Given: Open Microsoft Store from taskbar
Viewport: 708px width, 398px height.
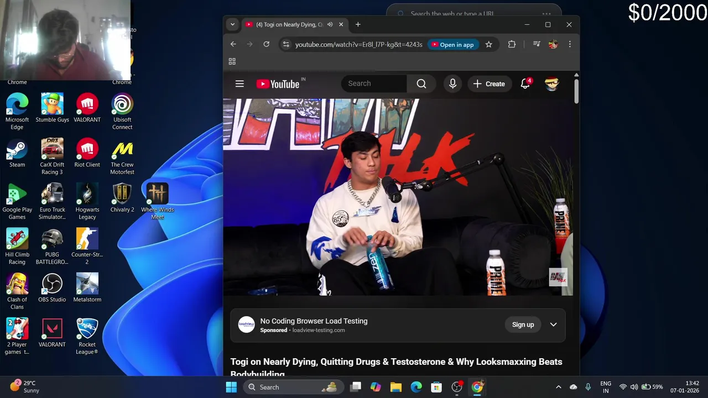Looking at the screenshot, I should [x=436, y=387].
